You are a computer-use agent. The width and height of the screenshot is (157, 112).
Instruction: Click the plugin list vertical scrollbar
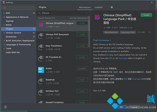click(x=89, y=32)
